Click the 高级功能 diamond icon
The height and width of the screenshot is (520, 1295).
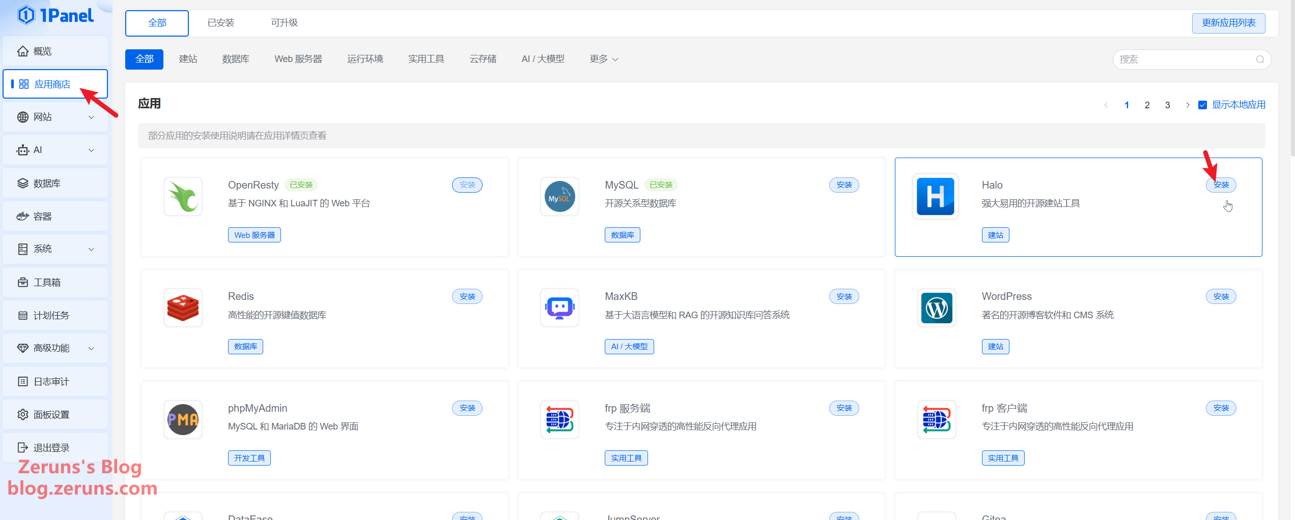(22, 348)
